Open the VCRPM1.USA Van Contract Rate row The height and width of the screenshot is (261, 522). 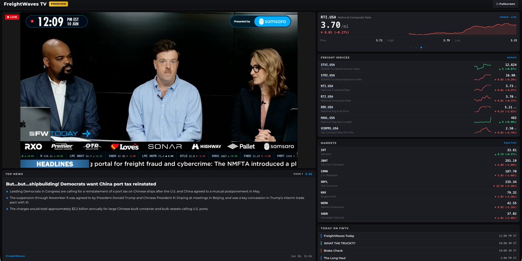click(418, 130)
